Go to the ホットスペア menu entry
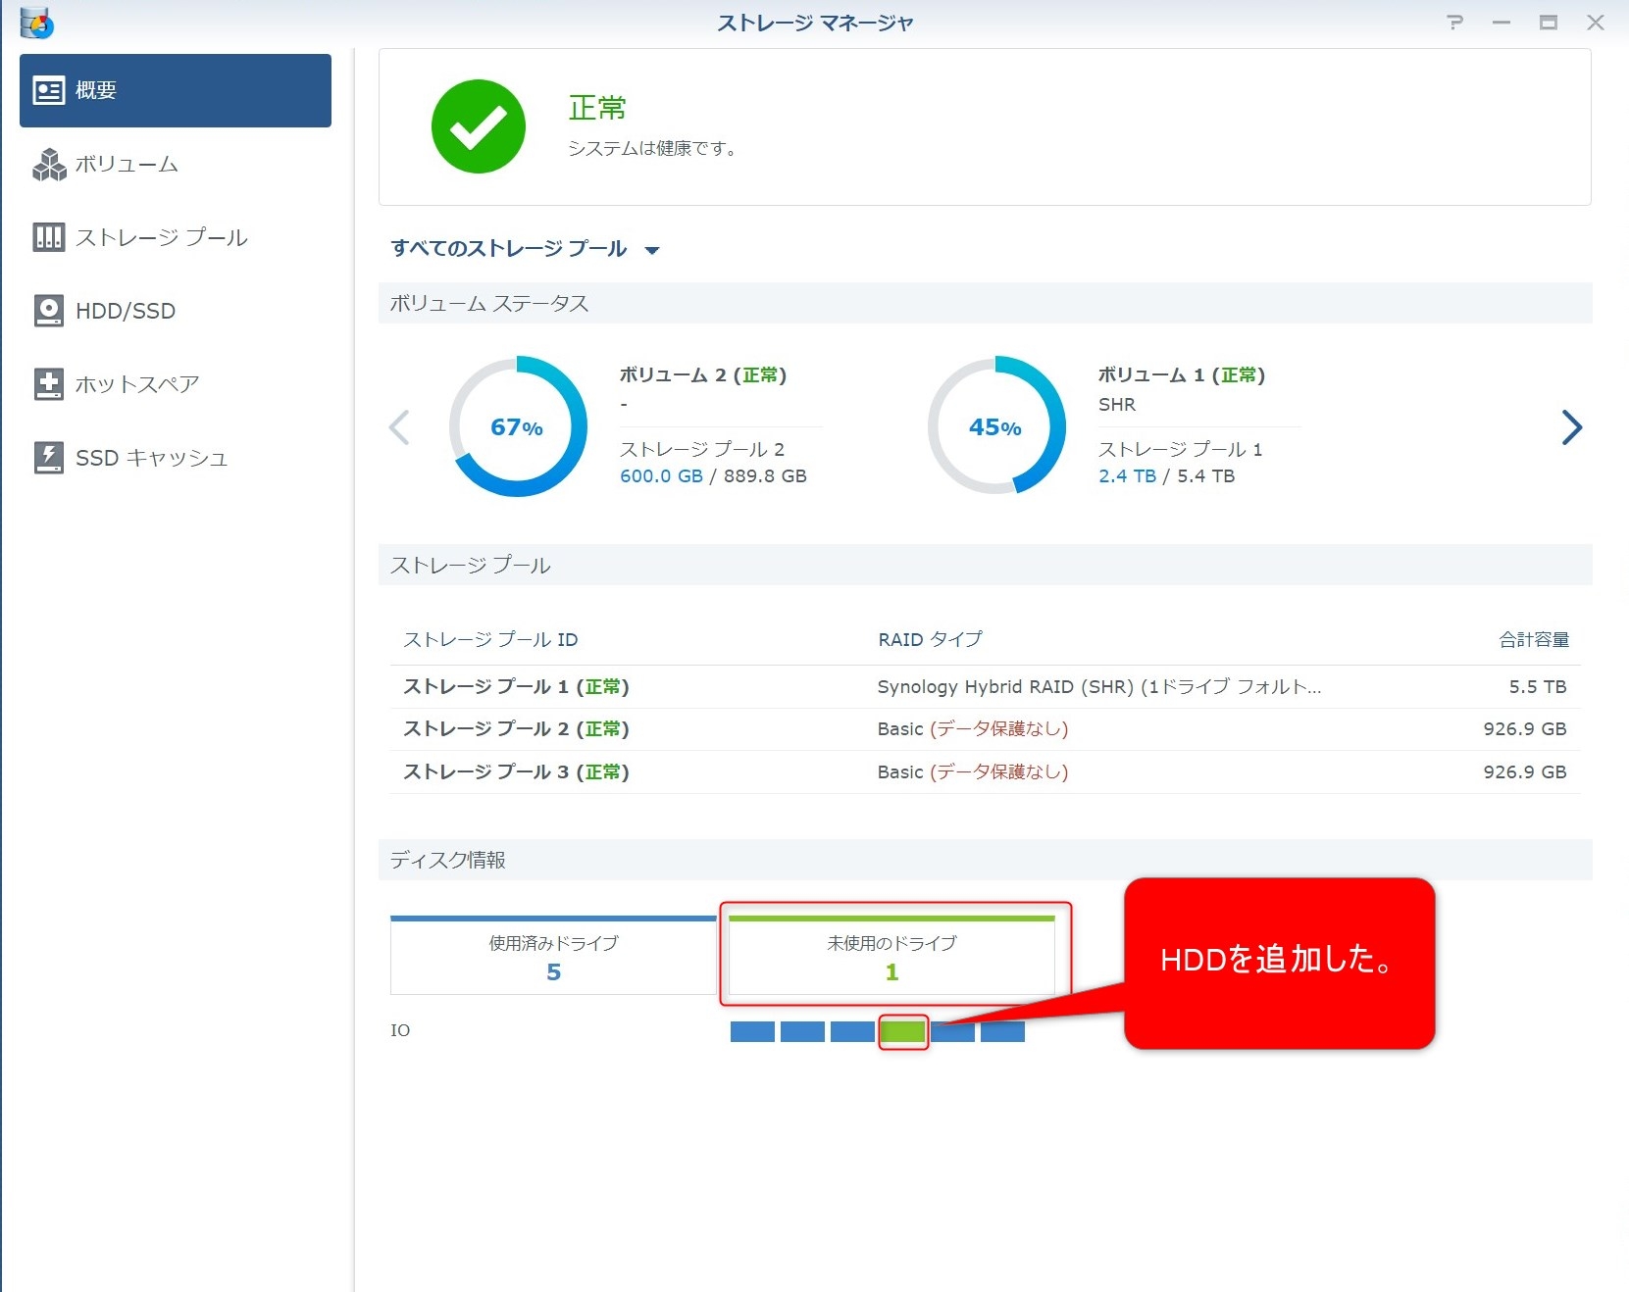Image resolution: width=1629 pixels, height=1292 pixels. pyautogui.click(x=137, y=384)
